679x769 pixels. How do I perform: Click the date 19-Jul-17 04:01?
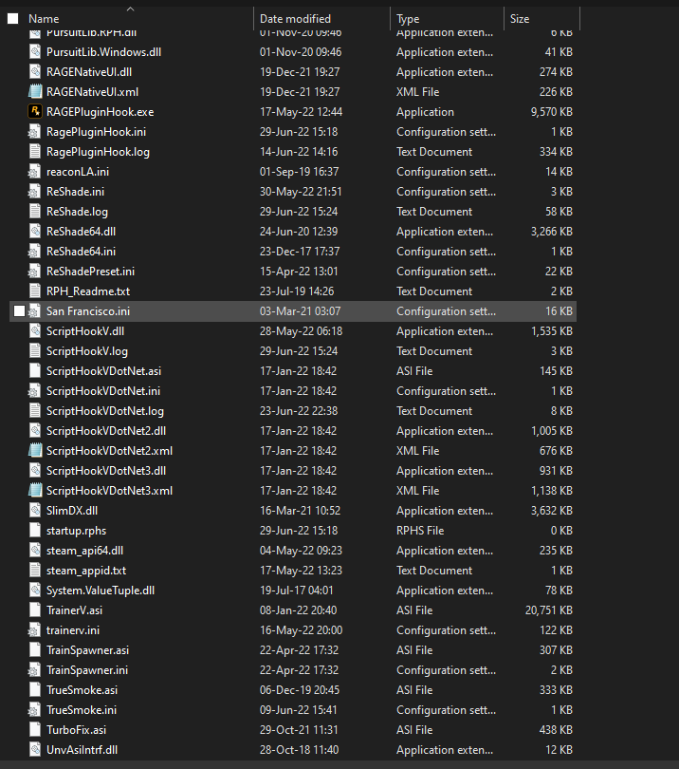(297, 591)
